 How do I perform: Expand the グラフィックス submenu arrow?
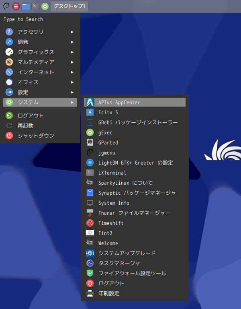72,52
